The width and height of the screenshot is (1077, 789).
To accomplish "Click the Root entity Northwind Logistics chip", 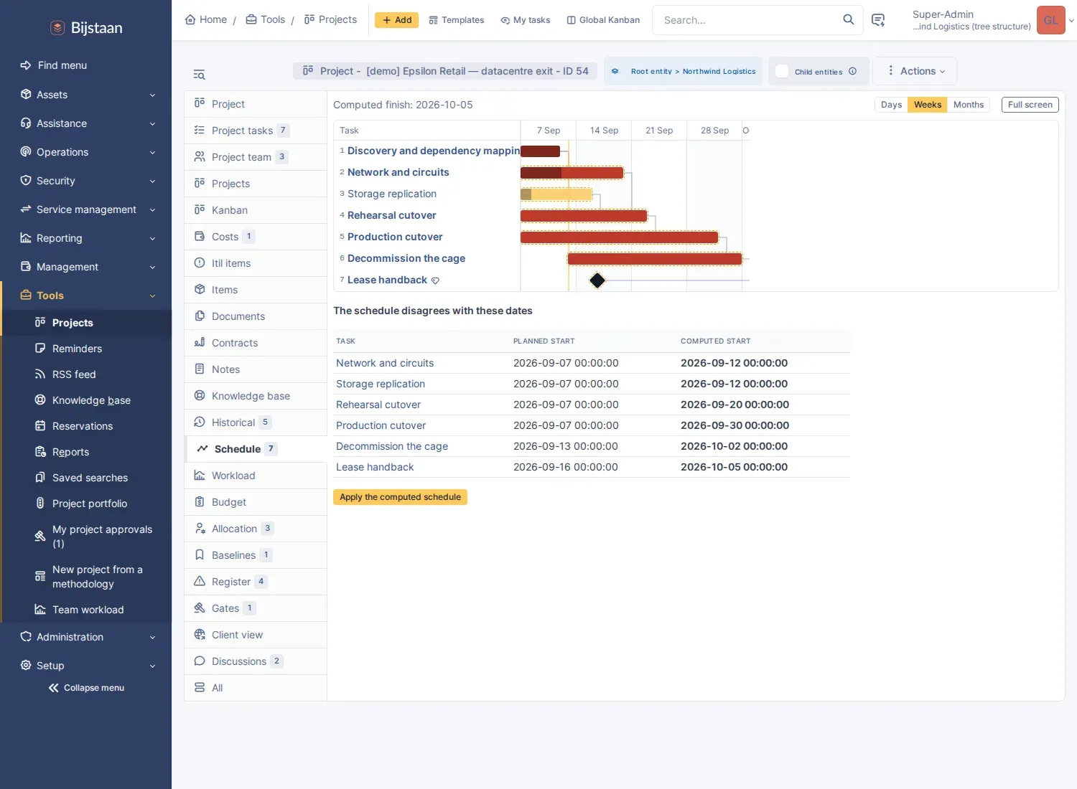I will [x=684, y=71].
